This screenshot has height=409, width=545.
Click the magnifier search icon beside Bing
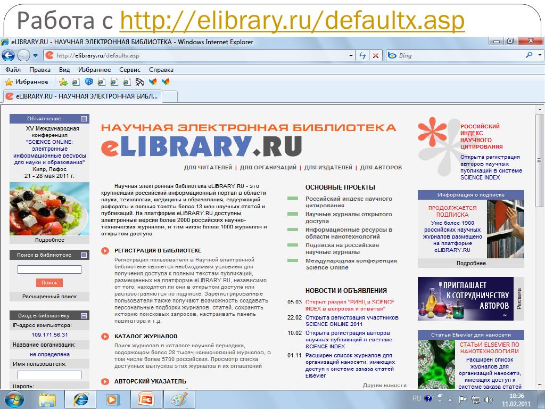tap(529, 55)
